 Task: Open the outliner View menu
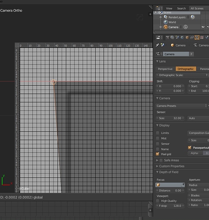click(x=169, y=8)
